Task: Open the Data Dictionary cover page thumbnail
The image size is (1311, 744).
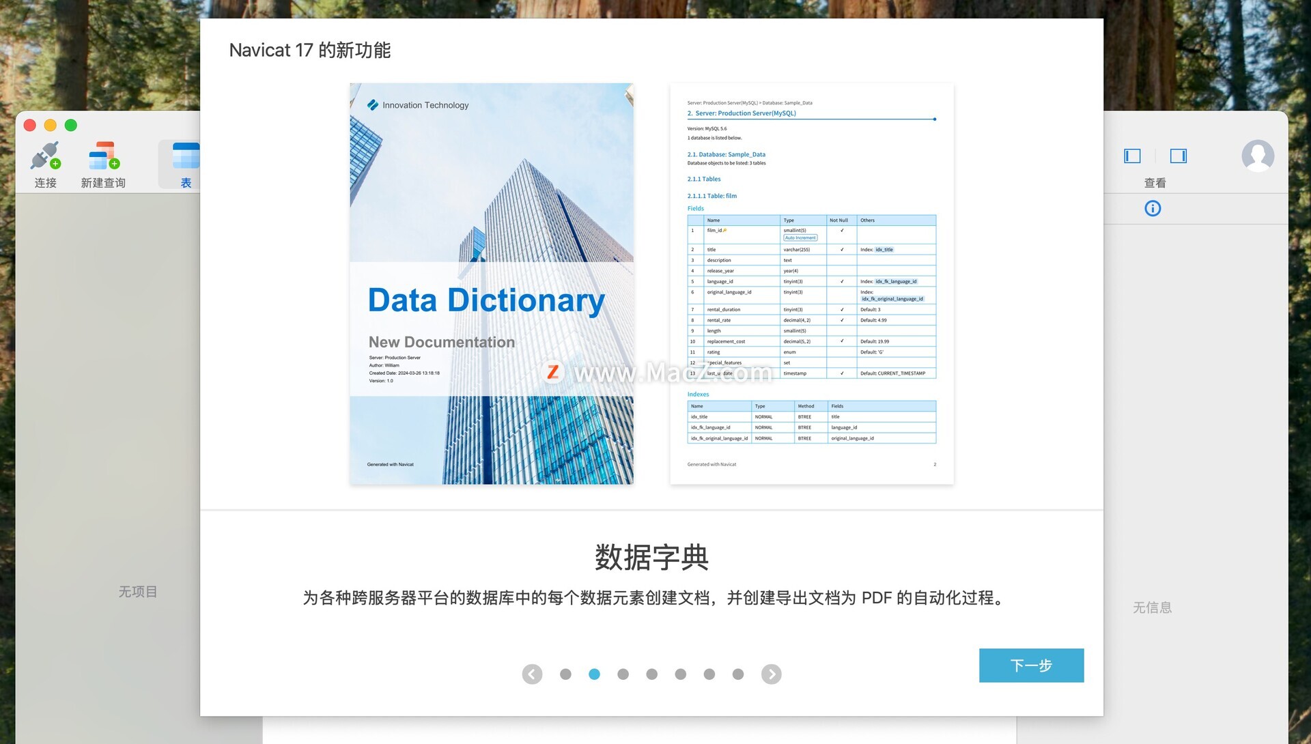Action: [492, 284]
